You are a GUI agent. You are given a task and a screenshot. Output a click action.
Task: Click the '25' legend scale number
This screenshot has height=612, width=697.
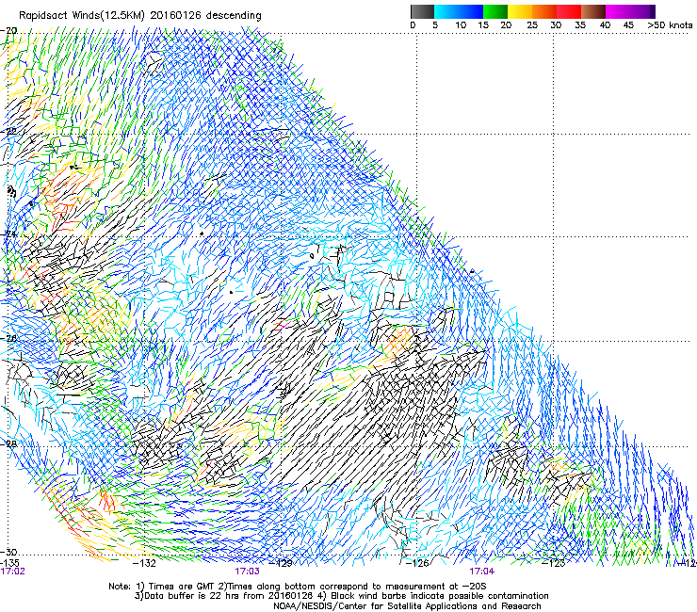[x=532, y=25]
